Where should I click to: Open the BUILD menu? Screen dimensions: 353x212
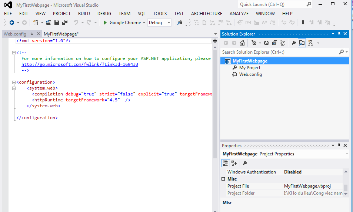84,13
